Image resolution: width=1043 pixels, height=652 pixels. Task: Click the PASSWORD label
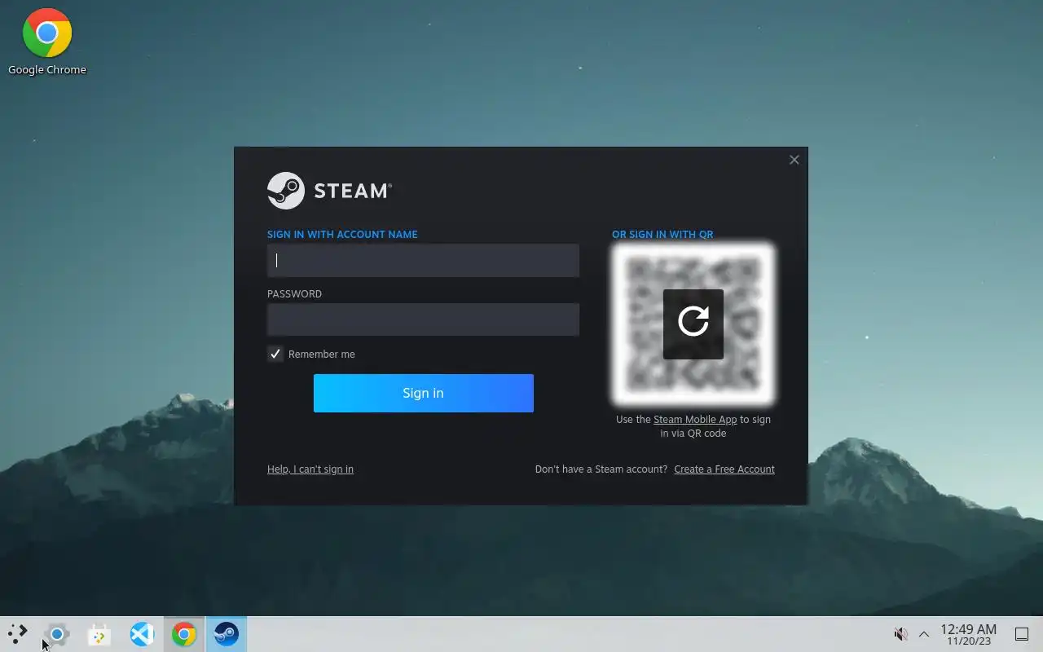pyautogui.click(x=294, y=294)
